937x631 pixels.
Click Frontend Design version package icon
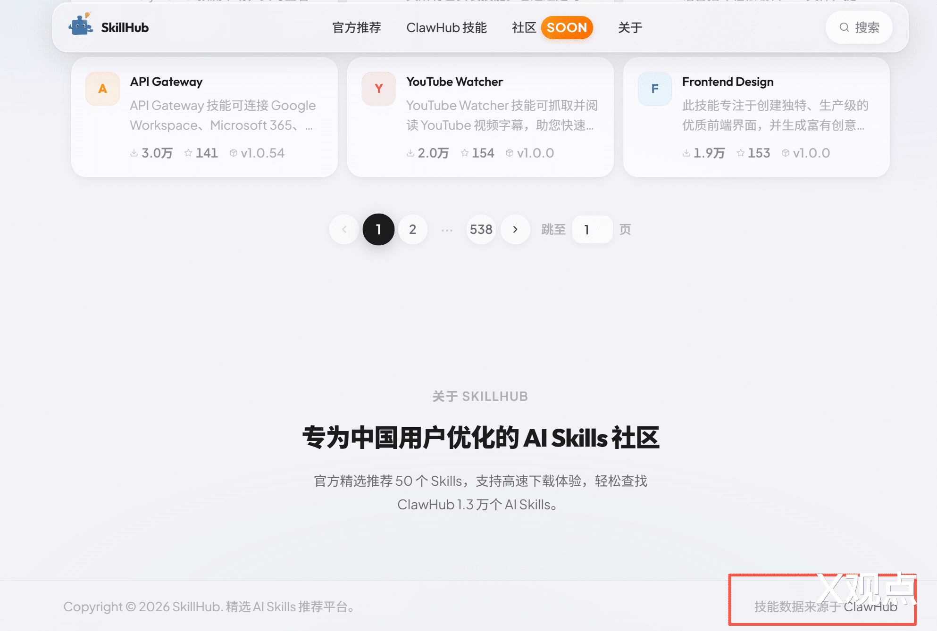click(786, 153)
